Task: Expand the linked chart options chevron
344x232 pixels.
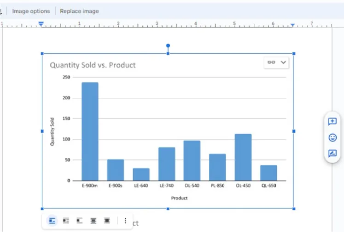Action: click(283, 62)
